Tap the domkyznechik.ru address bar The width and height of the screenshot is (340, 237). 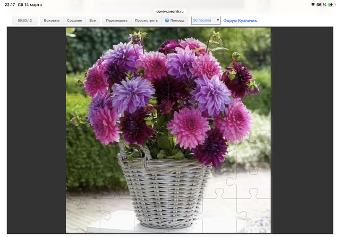(x=169, y=11)
